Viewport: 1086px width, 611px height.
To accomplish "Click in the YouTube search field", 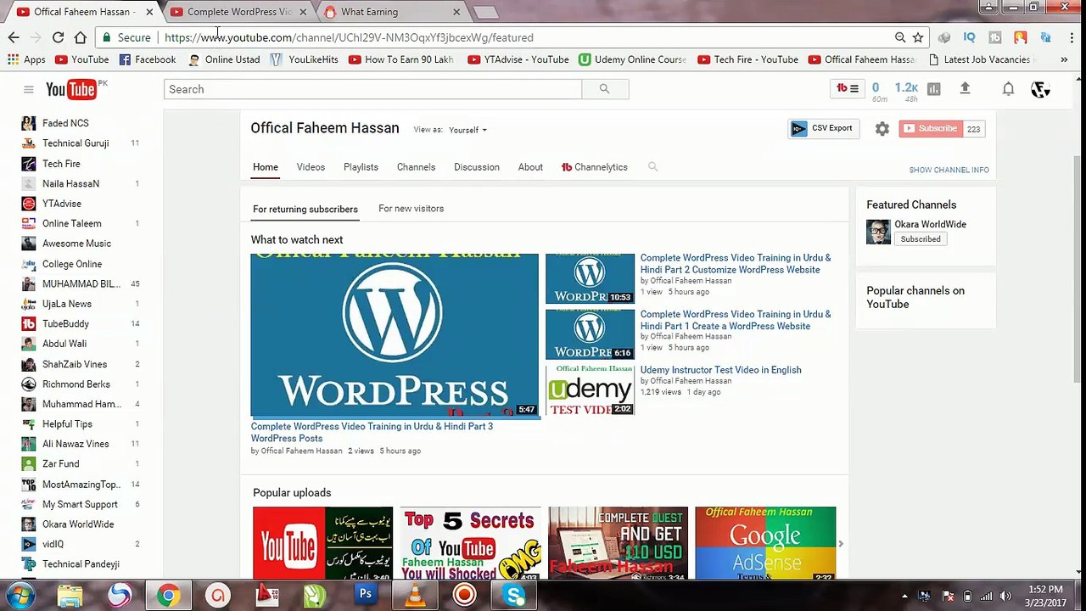I will click(372, 89).
